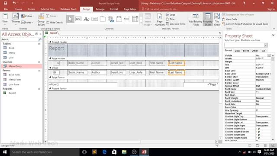Open the User Form item
277x156 pixels.
[x=14, y=84]
